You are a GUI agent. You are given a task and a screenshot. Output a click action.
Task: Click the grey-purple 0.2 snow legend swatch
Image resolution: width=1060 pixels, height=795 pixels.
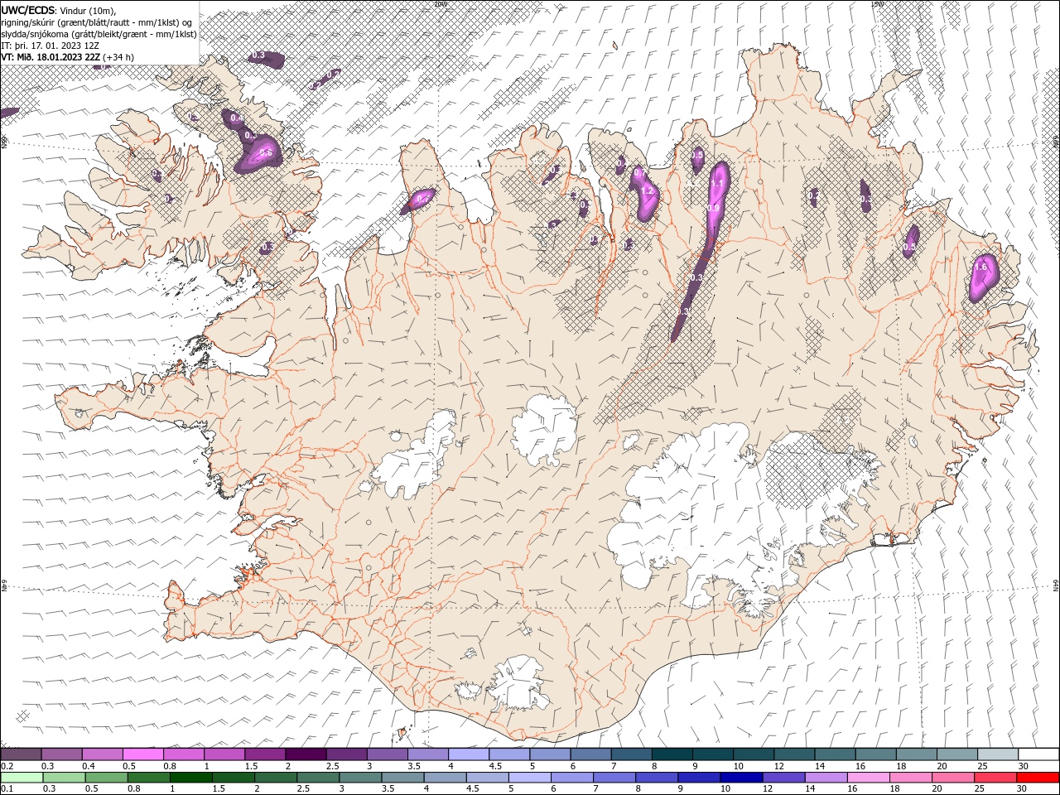[x=21, y=754]
